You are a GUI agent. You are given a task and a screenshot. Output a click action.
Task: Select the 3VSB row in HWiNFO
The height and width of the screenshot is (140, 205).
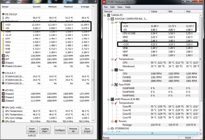(46, 49)
